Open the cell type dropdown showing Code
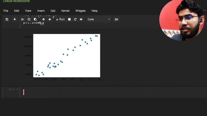This screenshot has height=116, width=207. (99, 19)
